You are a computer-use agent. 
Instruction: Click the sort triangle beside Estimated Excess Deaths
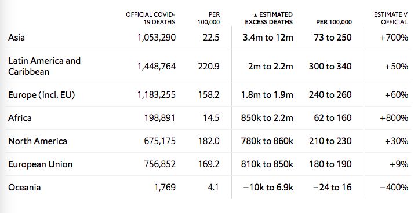pyautogui.click(x=256, y=15)
